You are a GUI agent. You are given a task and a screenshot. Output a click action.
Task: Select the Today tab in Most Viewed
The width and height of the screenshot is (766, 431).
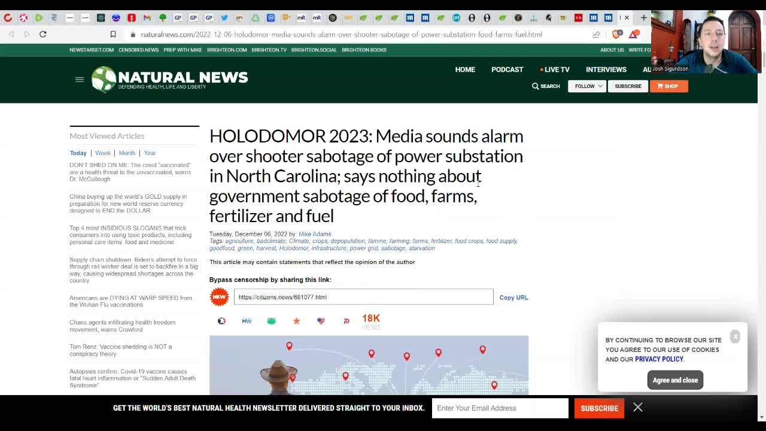pyautogui.click(x=78, y=153)
